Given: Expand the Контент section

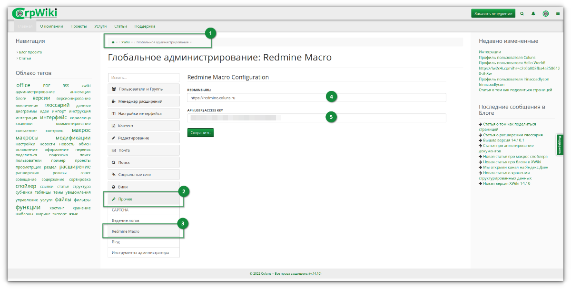Looking at the screenshot, I should point(144,126).
